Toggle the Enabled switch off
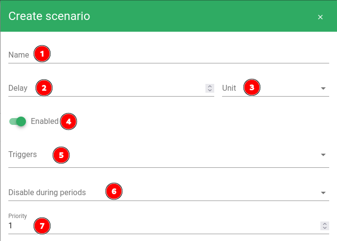The height and width of the screenshot is (241, 337). coord(18,121)
